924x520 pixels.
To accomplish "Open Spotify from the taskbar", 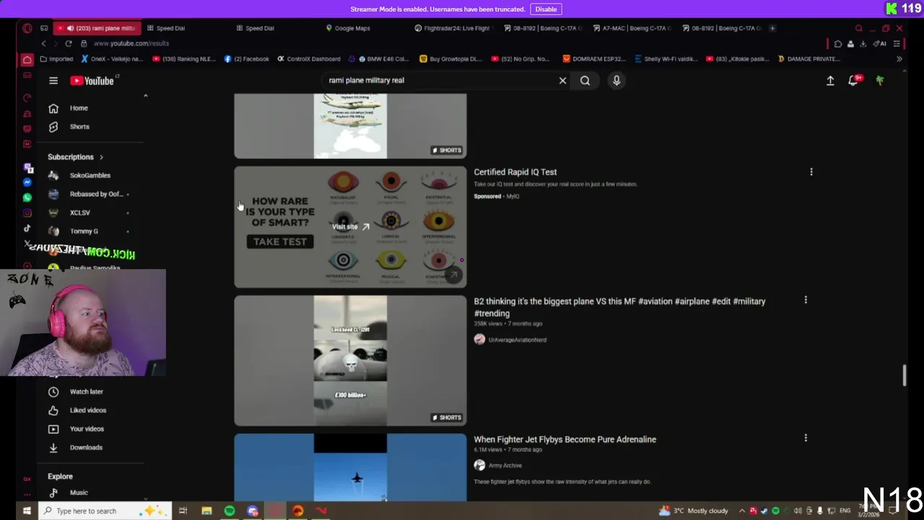I will pos(230,511).
